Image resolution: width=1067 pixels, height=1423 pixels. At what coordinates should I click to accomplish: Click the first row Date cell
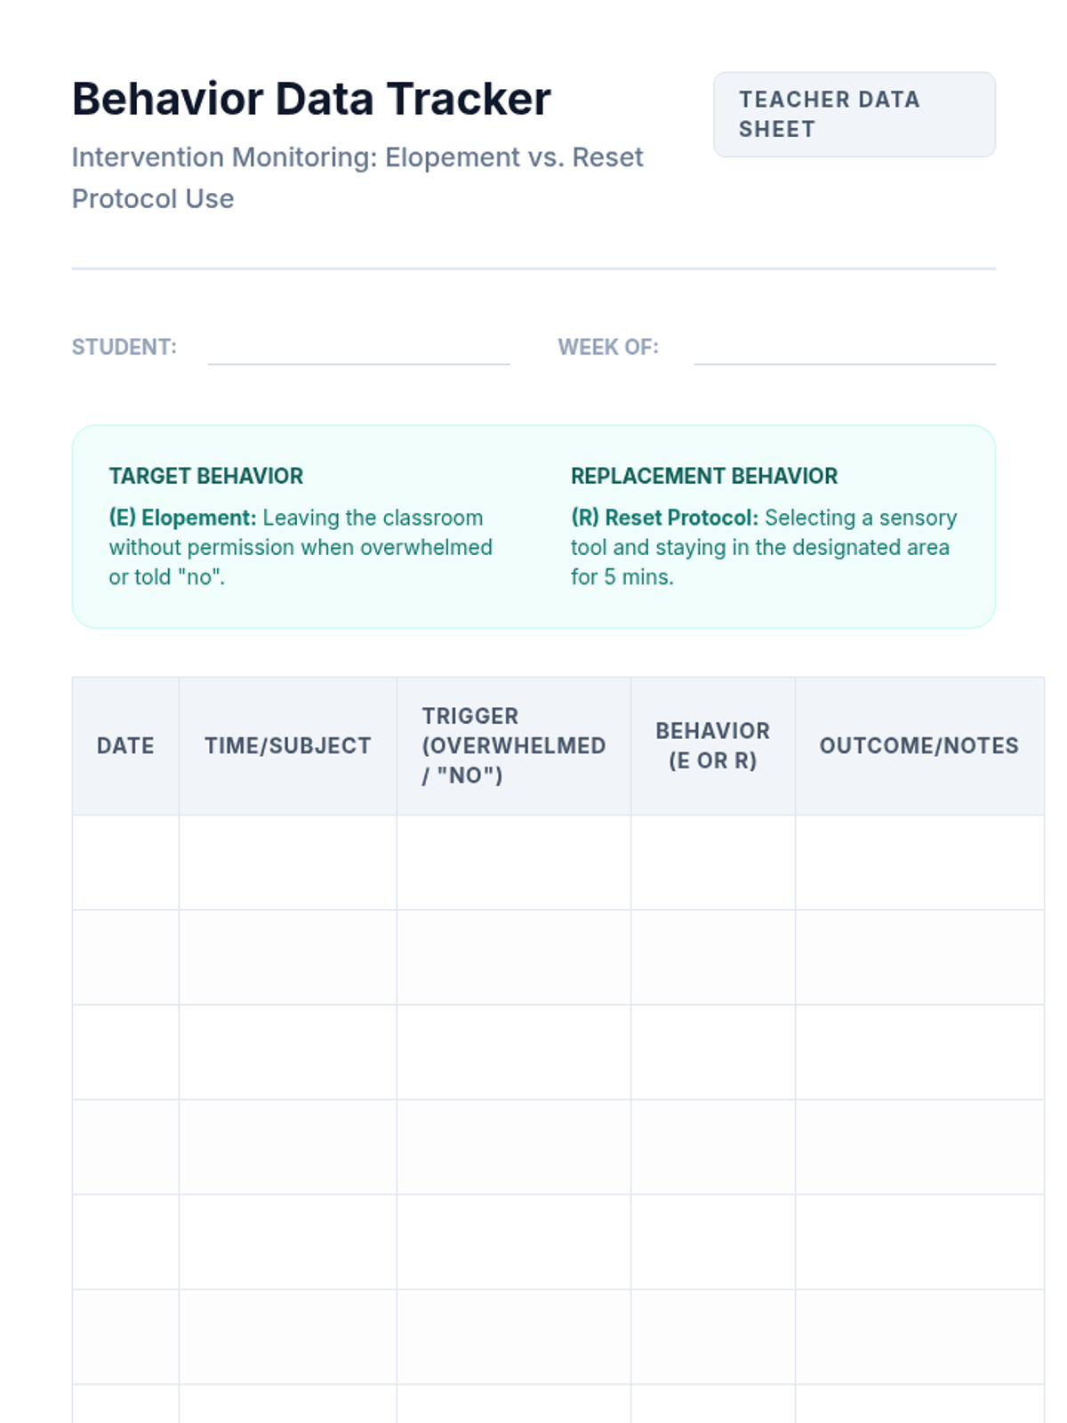(x=125, y=862)
